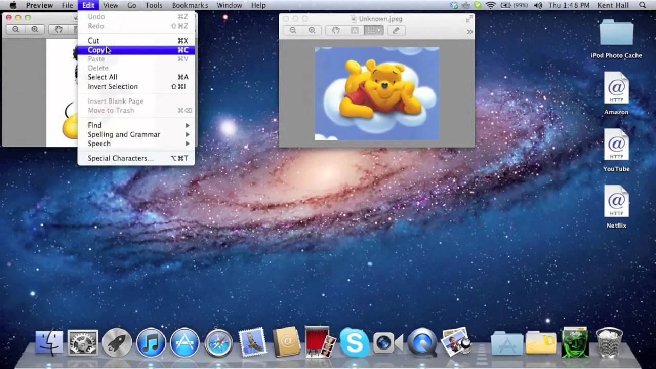Choose Select All from the Edit menu
The width and height of the screenshot is (656, 369).
pyautogui.click(x=136, y=77)
